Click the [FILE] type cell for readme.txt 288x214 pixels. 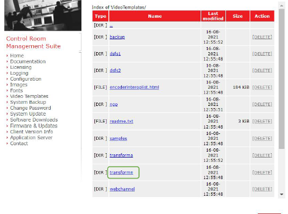tap(100, 121)
